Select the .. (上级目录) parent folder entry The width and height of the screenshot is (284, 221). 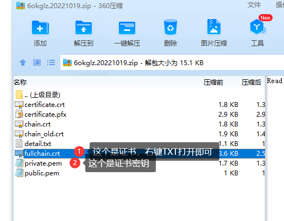coord(37,94)
